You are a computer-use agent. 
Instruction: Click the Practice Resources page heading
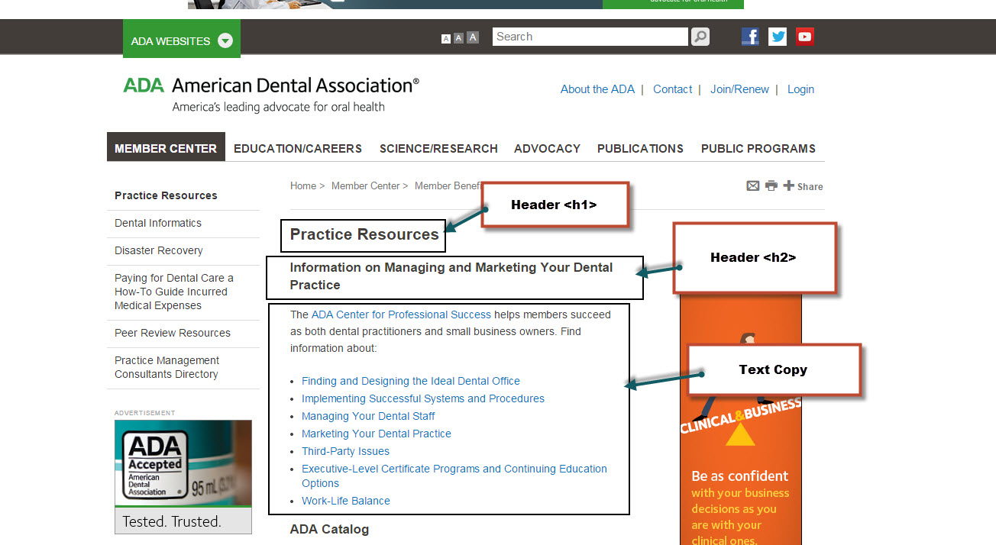[x=364, y=234]
